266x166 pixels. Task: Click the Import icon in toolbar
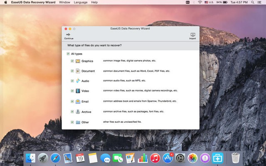(192, 34)
